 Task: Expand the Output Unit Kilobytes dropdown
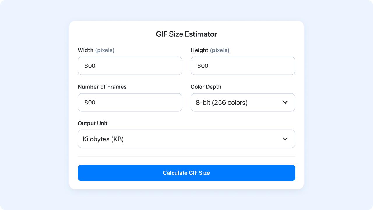click(x=186, y=139)
